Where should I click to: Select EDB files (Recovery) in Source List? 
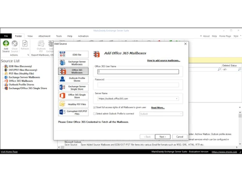pos(20,66)
